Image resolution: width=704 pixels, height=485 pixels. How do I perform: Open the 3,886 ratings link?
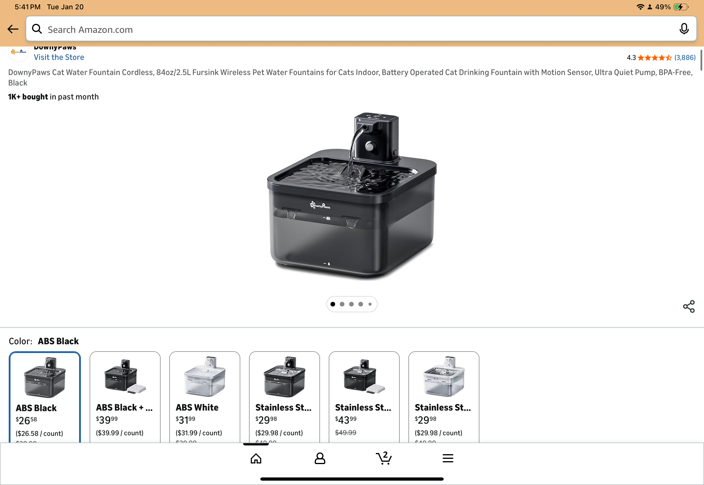(x=685, y=58)
